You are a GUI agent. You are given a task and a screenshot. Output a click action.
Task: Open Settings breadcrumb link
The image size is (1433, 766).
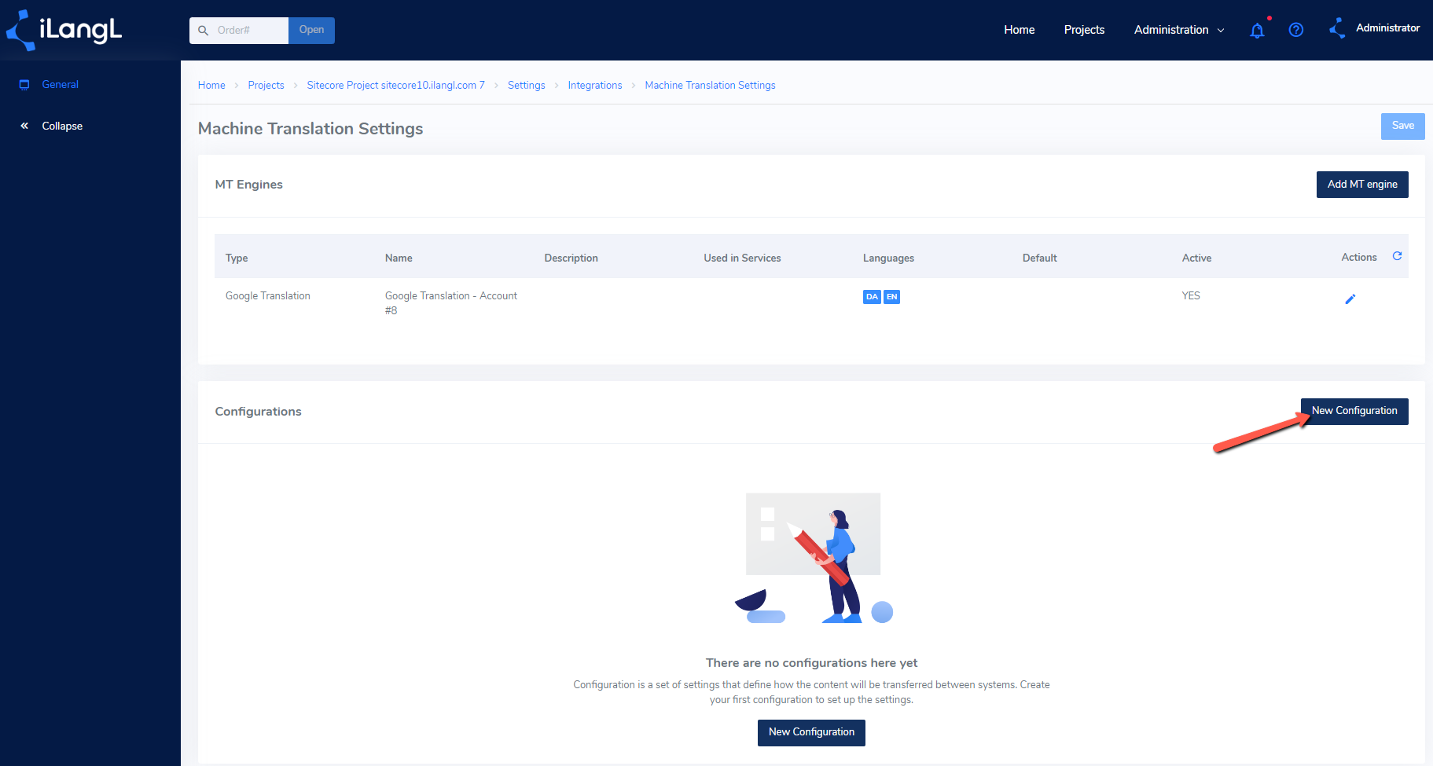coord(526,86)
